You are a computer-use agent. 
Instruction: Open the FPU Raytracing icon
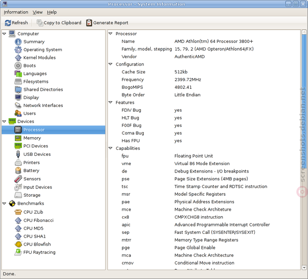(x=18, y=252)
